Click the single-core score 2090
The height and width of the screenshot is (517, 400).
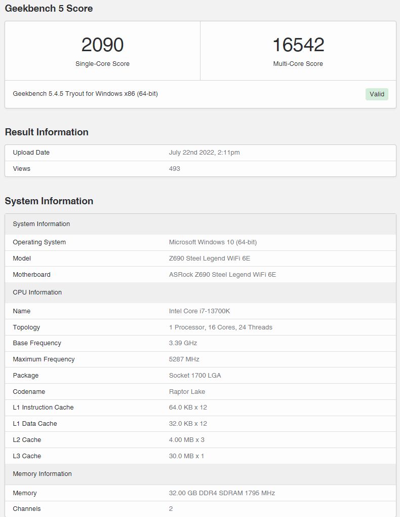(102, 45)
